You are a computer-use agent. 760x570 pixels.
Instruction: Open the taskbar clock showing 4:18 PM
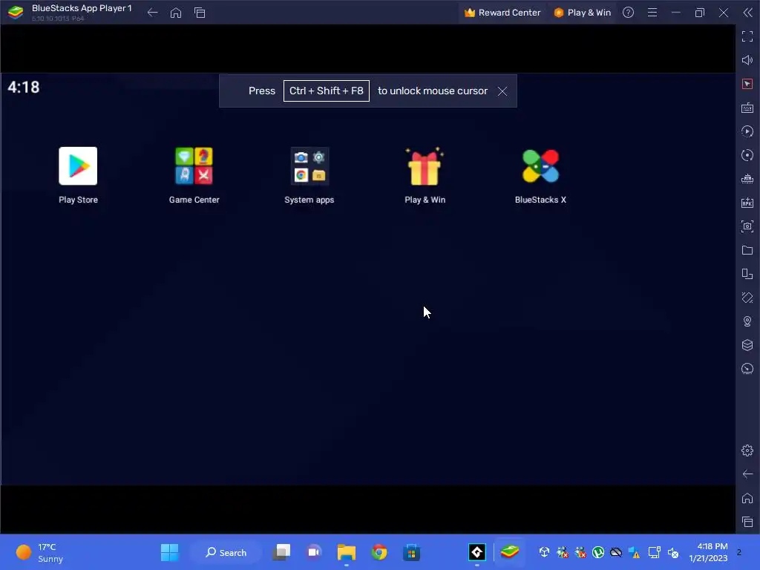pos(708,552)
